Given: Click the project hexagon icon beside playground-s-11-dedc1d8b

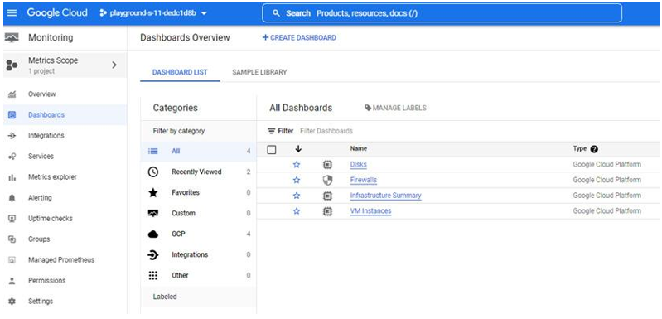Looking at the screenshot, I should 103,13.
